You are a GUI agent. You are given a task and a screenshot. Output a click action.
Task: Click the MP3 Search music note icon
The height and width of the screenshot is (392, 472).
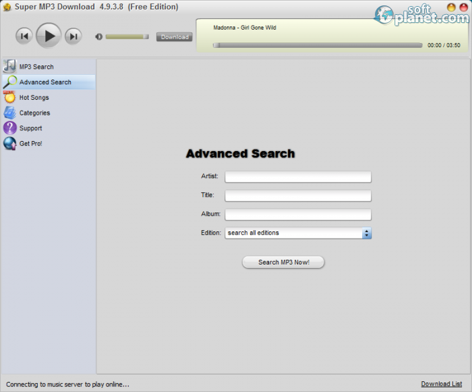9,66
